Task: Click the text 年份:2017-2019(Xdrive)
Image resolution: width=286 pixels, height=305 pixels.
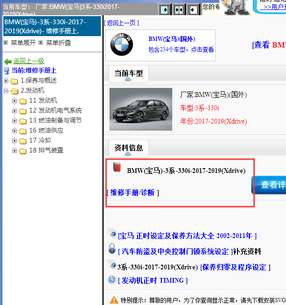Action: [x=214, y=121]
